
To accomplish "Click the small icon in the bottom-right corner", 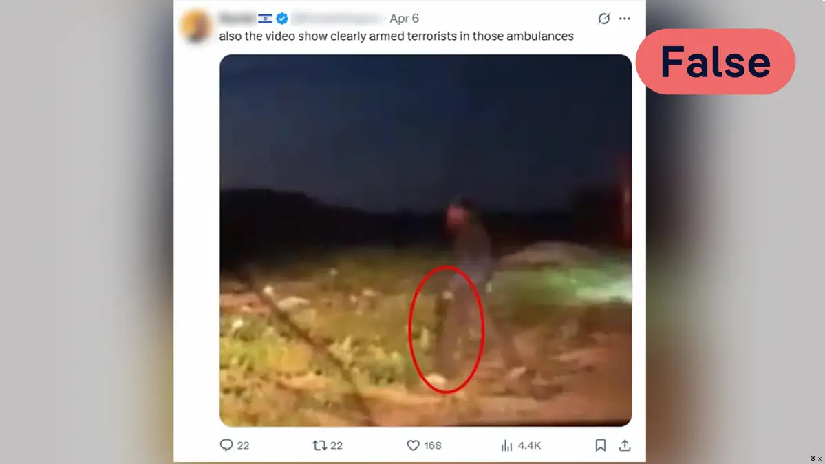I will pyautogui.click(x=815, y=458).
